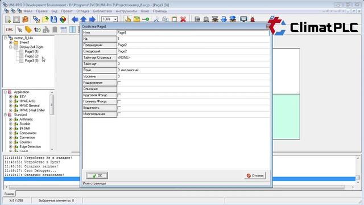Viewport: 364px width, 205px height.
Task: Click the EIML toolbar icon
Action: point(10,30)
